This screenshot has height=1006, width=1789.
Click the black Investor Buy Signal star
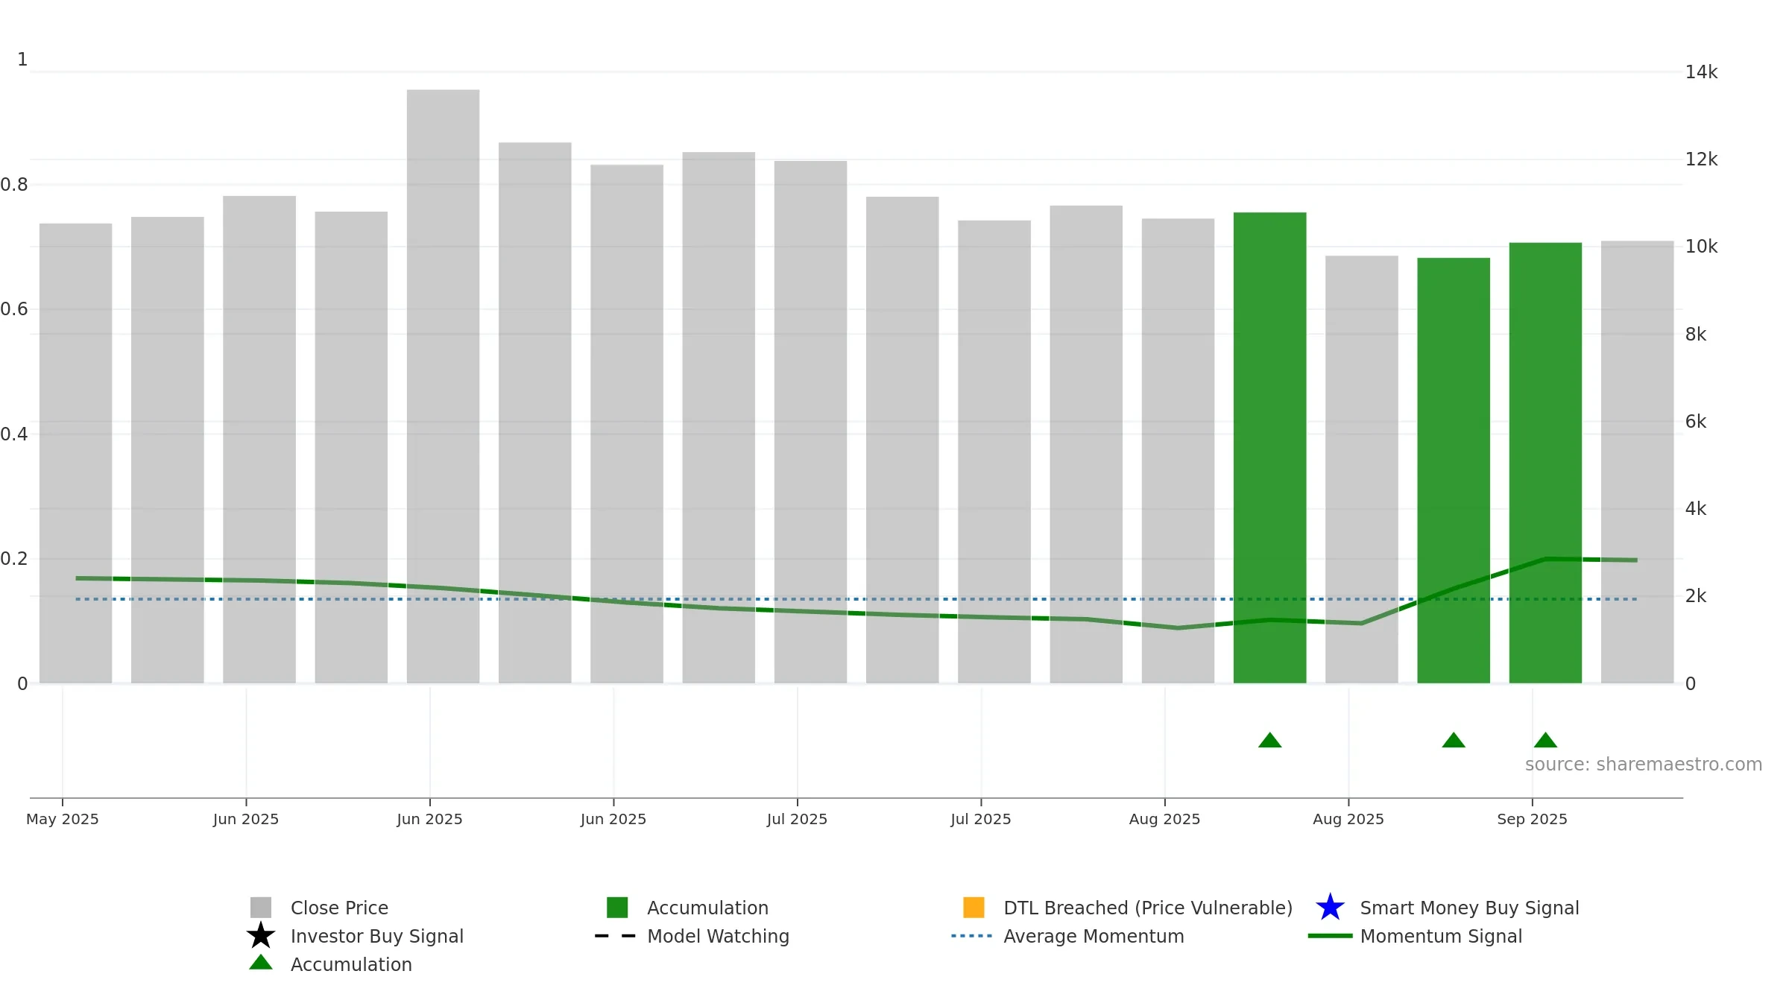[x=261, y=936]
